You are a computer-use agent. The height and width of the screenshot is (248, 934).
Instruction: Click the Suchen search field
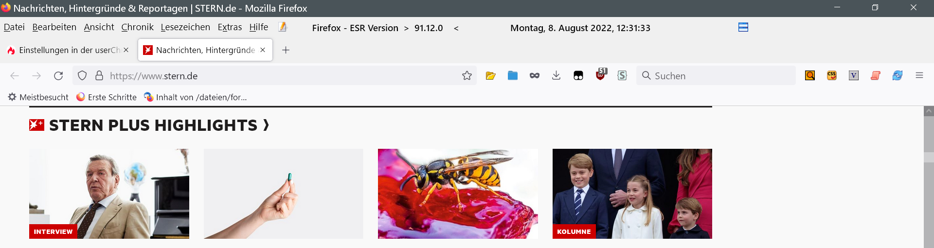[x=716, y=75]
